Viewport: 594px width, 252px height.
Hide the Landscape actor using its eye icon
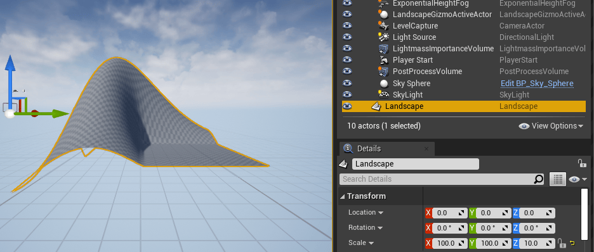[347, 106]
